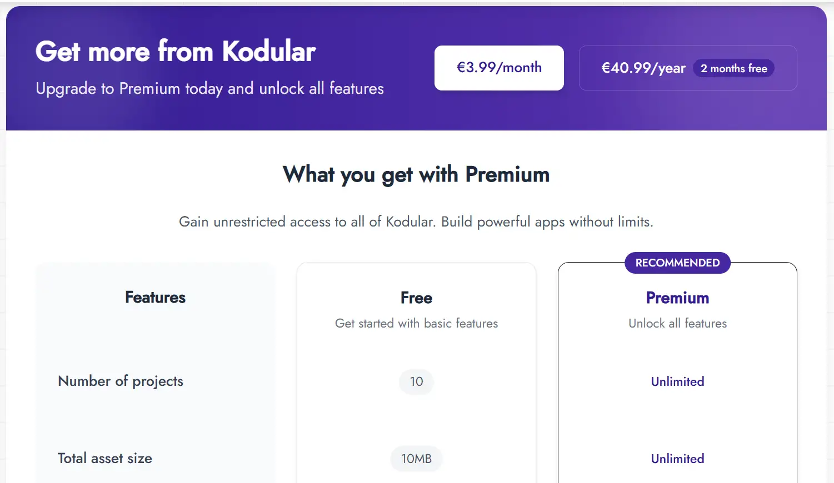Click the "2 months free" badge

(x=733, y=68)
